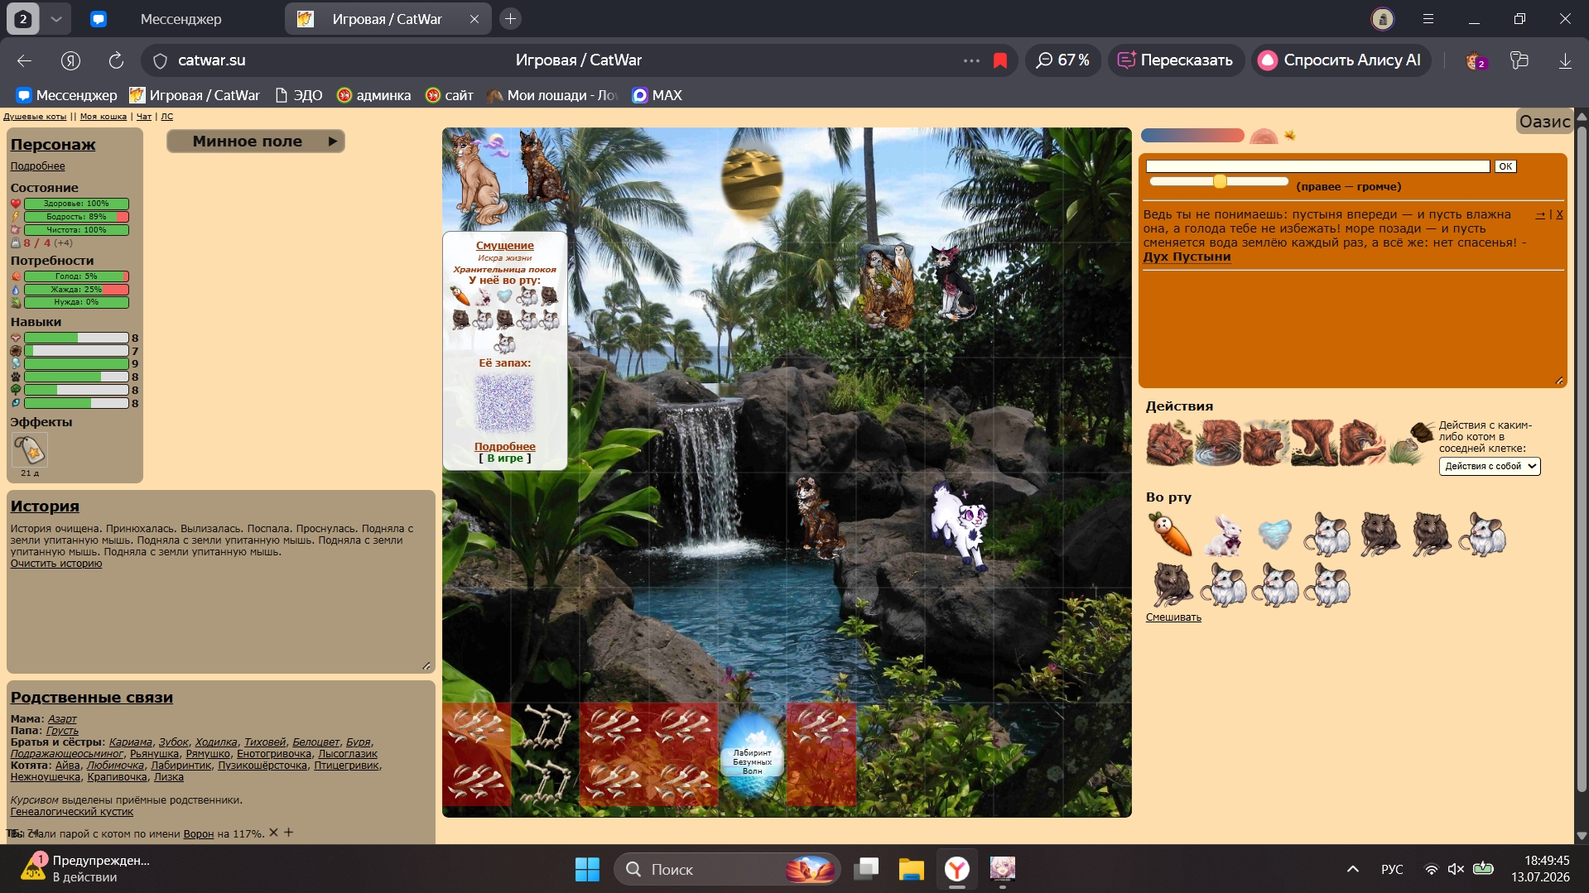Open the Windows Start menu
Image resolution: width=1589 pixels, height=893 pixels.
pyautogui.click(x=587, y=869)
